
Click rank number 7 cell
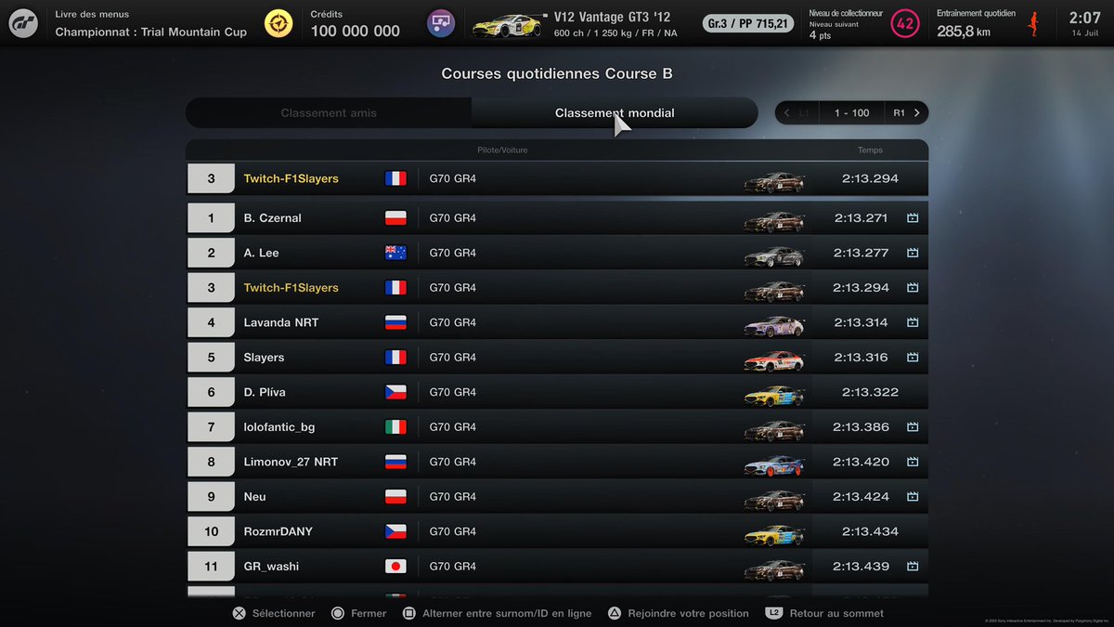pyautogui.click(x=211, y=427)
